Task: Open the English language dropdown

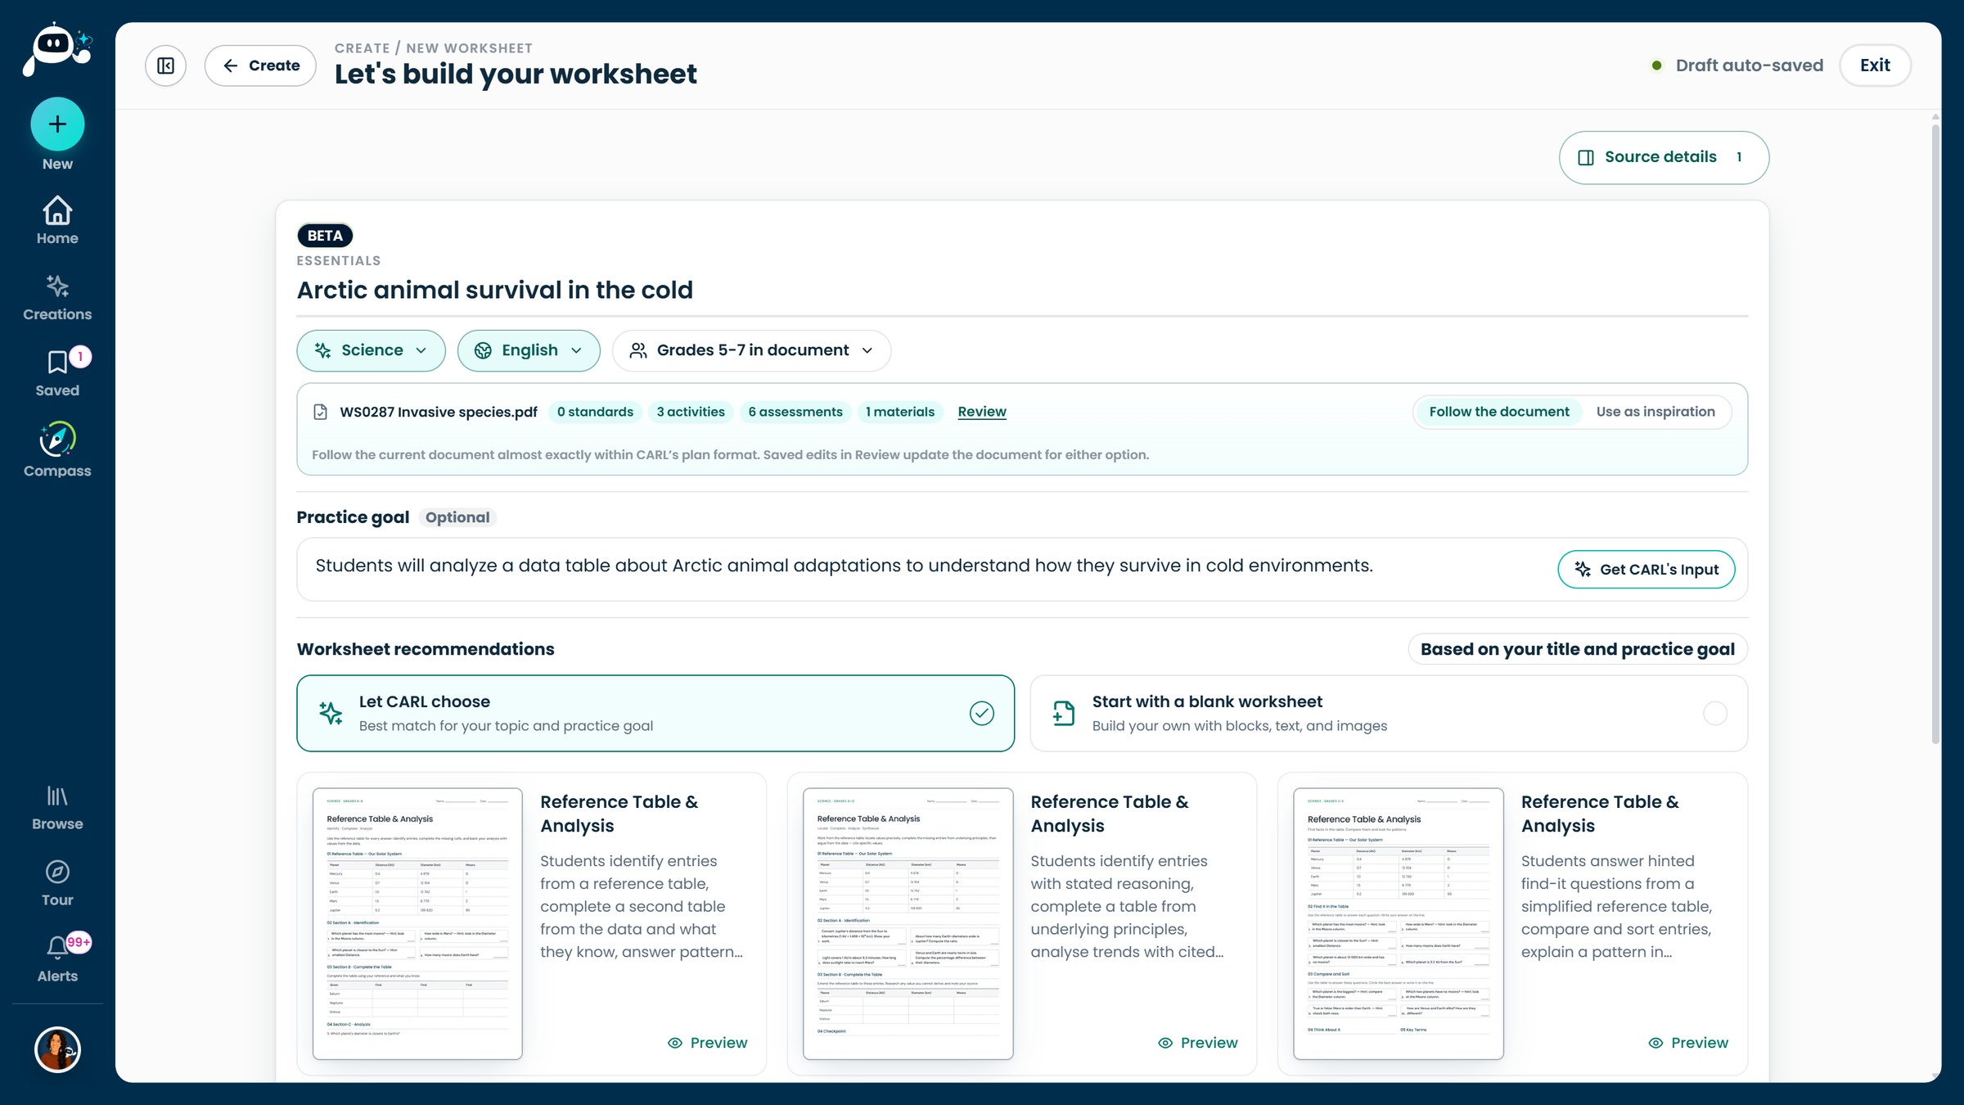Action: click(529, 350)
